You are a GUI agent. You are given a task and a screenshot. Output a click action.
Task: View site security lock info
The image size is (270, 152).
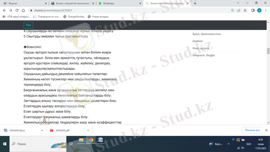31,10
